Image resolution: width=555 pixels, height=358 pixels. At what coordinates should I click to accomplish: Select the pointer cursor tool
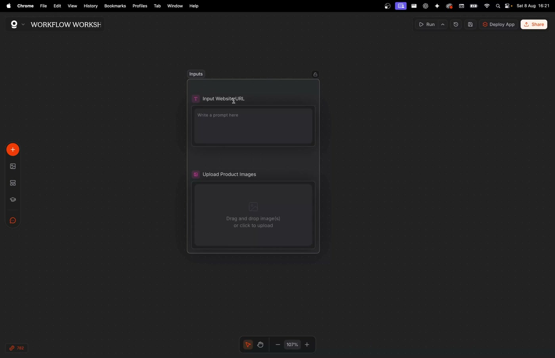point(248,345)
